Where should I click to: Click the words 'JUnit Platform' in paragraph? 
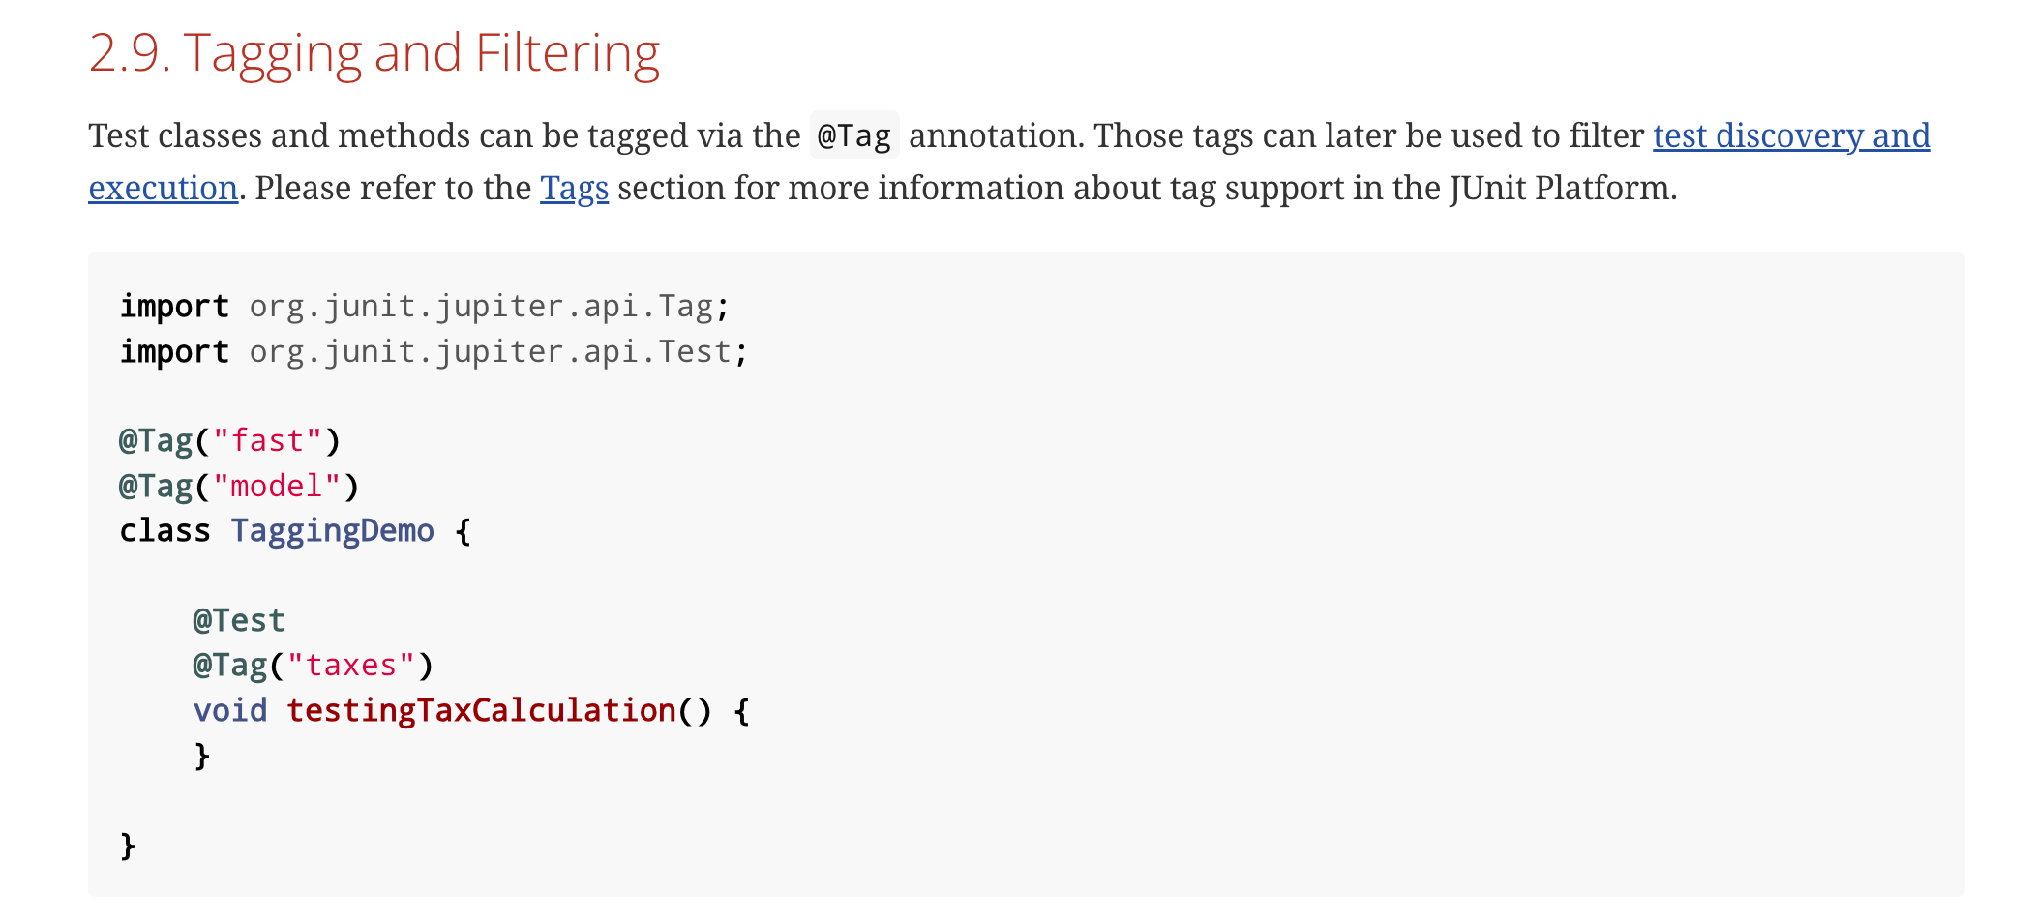(x=1562, y=188)
